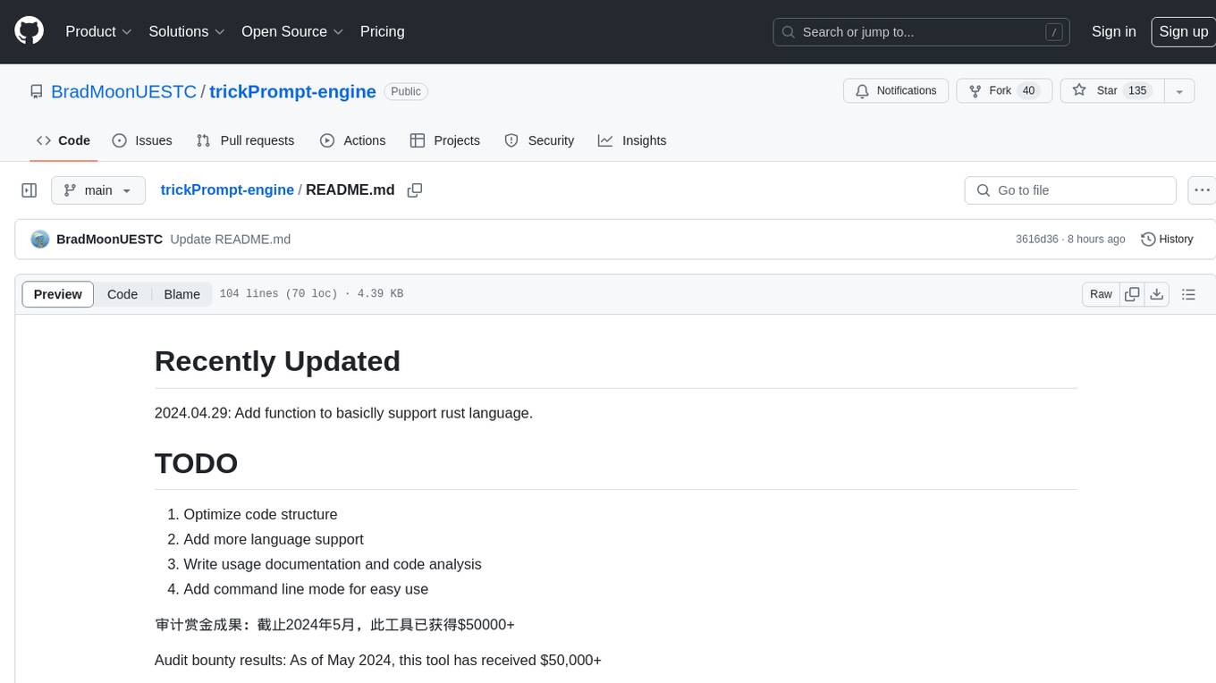1216x683 pixels.
Task: Open trickPrompt-engine repository link in header
Action: tap(292, 91)
